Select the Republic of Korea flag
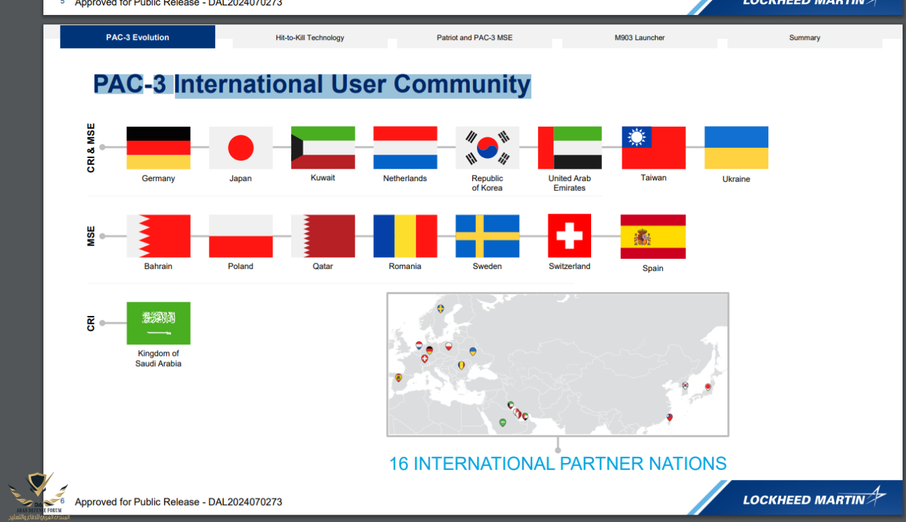This screenshot has height=522, width=906. pos(487,148)
